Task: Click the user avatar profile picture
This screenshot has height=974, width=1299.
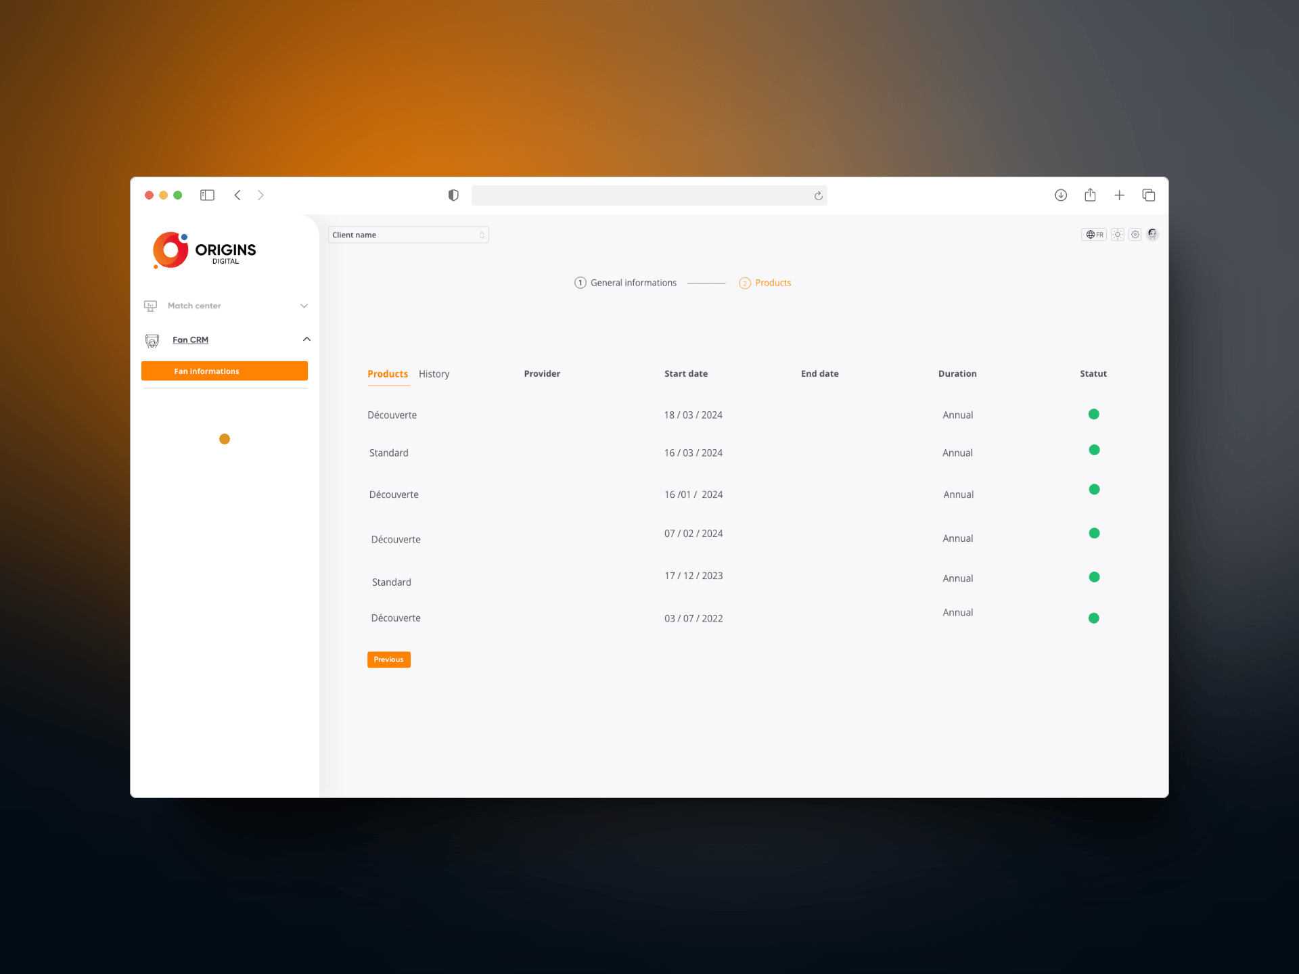Action: (x=1153, y=235)
